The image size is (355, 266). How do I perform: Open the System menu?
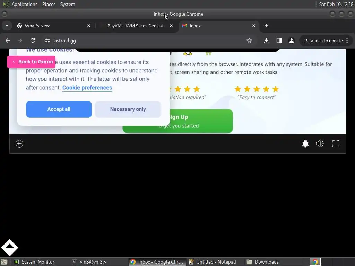[68, 4]
